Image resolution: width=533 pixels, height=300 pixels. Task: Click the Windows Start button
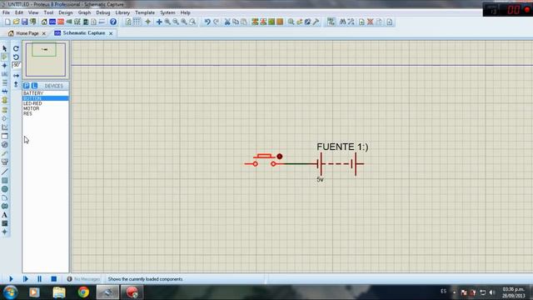pyautogui.click(x=11, y=292)
